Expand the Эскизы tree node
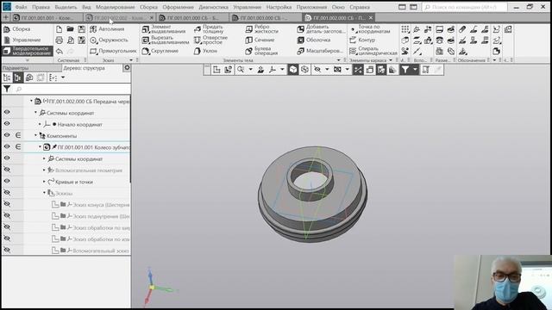Viewport: 552px width, 310px height. click(x=44, y=193)
